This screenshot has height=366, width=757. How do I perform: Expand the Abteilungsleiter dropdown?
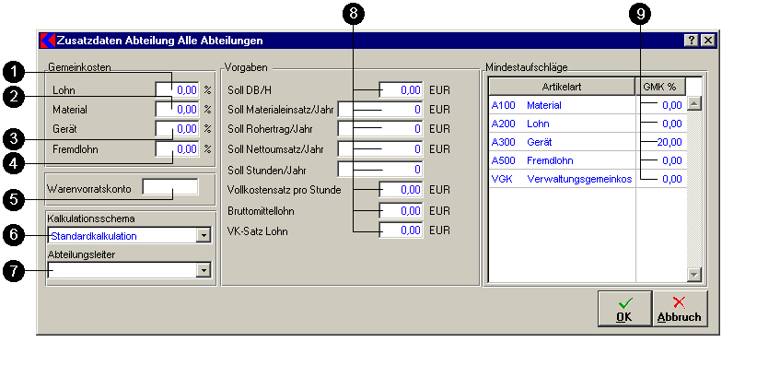click(x=204, y=271)
